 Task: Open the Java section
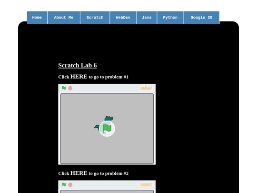(147, 18)
